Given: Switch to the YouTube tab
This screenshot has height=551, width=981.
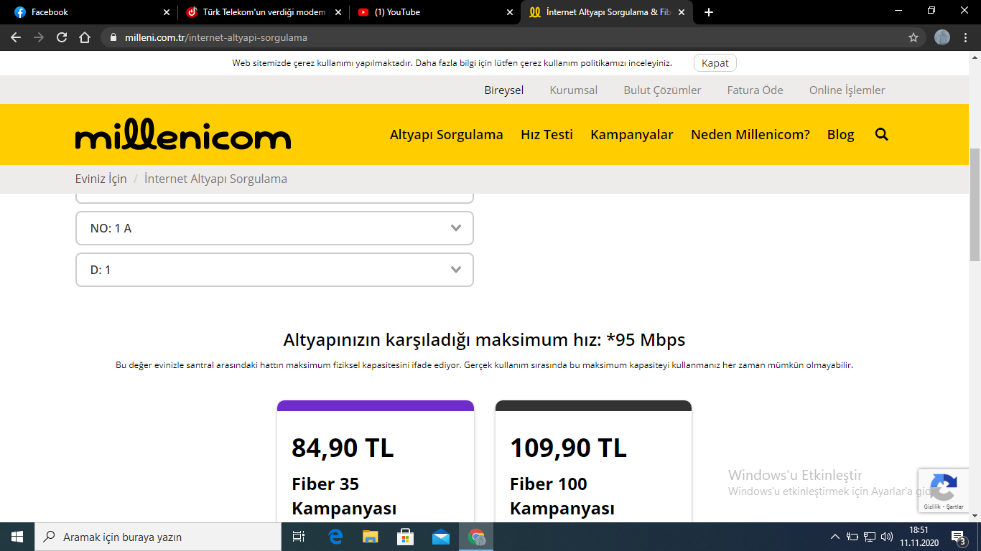Looking at the screenshot, I should pyautogui.click(x=433, y=12).
